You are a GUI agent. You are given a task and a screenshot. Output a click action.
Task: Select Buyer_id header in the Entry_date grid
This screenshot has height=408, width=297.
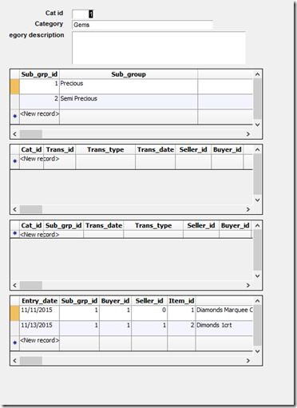115,301
